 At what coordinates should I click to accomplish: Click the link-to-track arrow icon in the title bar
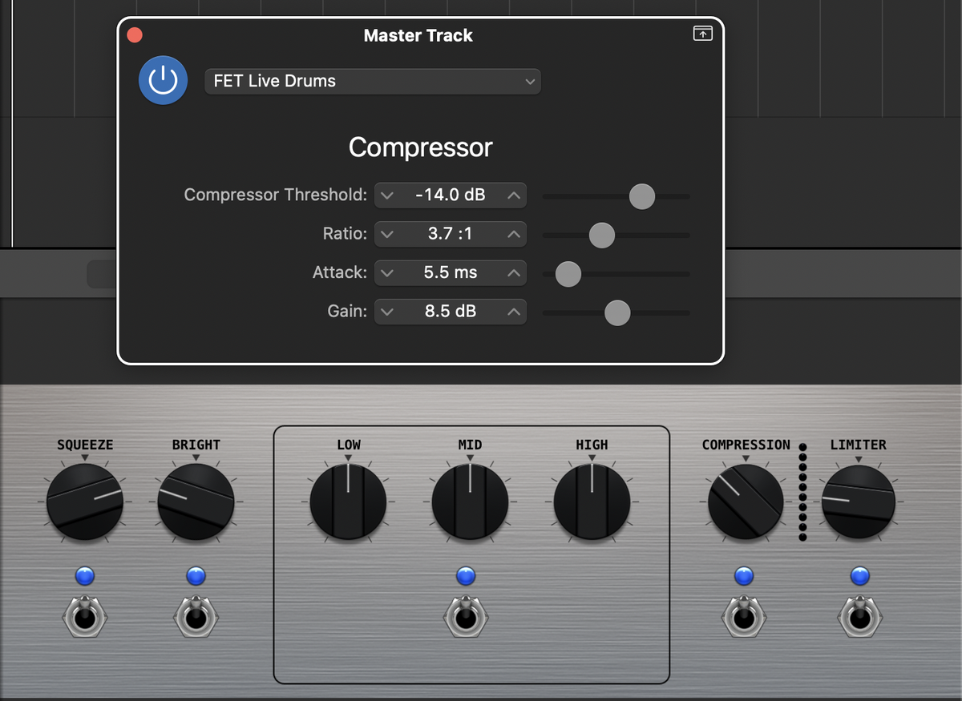click(x=702, y=34)
